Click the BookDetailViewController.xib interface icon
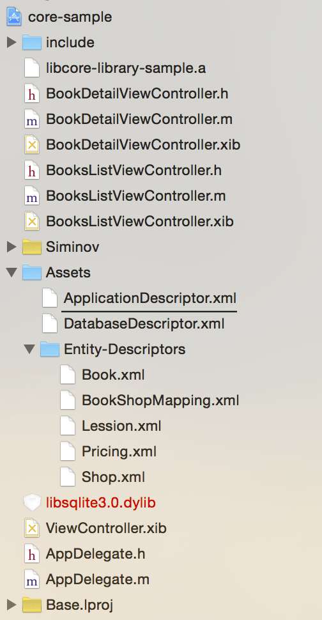The height and width of the screenshot is (620, 322). pos(32,144)
